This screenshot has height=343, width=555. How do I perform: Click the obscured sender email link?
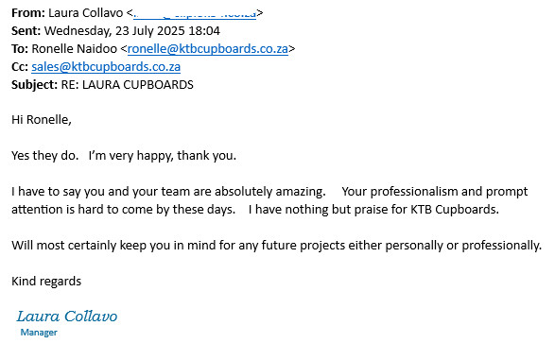[x=195, y=13]
